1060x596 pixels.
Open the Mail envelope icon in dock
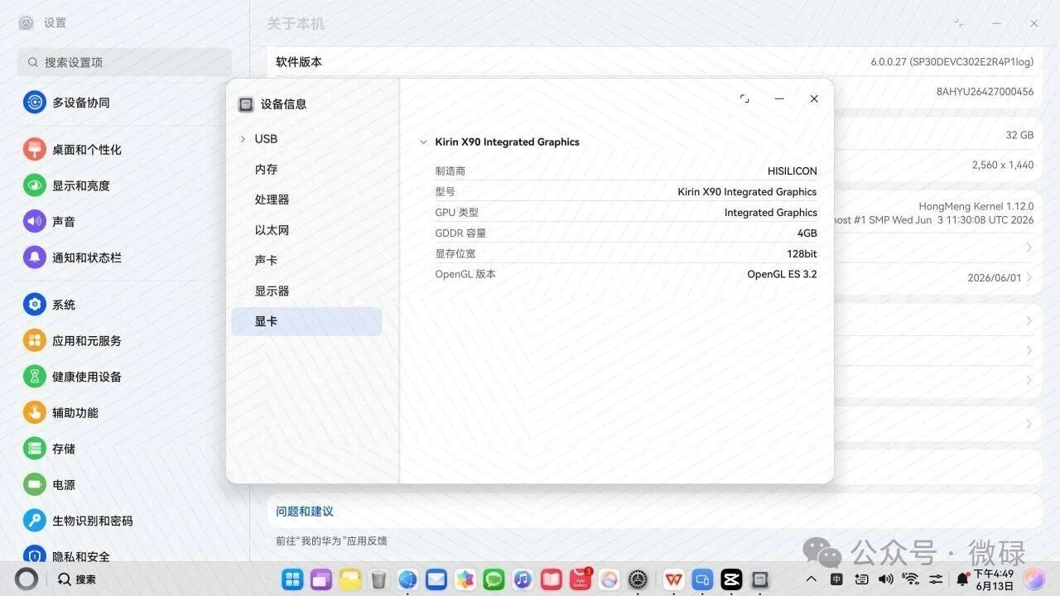coord(436,579)
